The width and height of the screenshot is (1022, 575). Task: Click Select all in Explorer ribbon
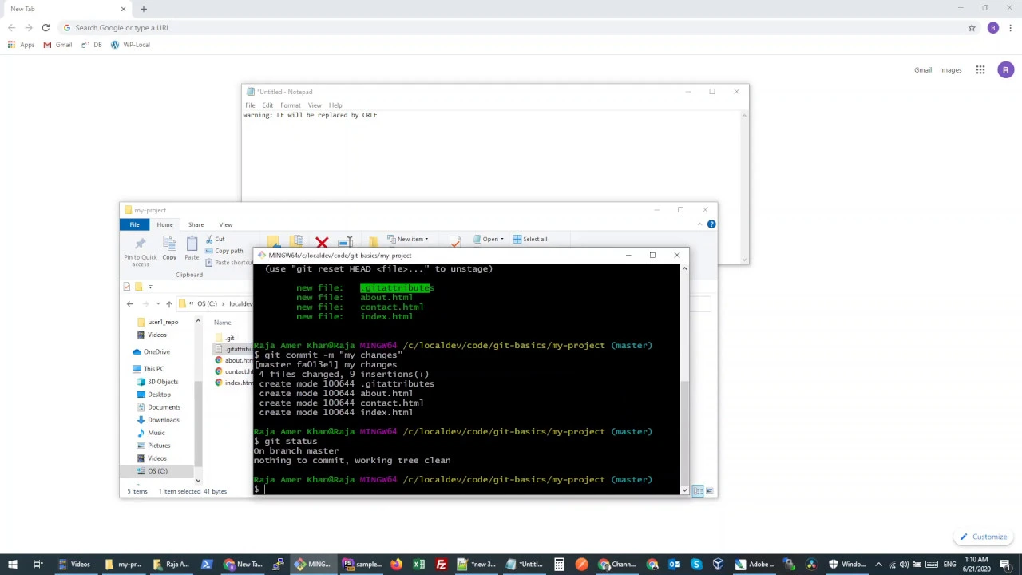pyautogui.click(x=530, y=239)
